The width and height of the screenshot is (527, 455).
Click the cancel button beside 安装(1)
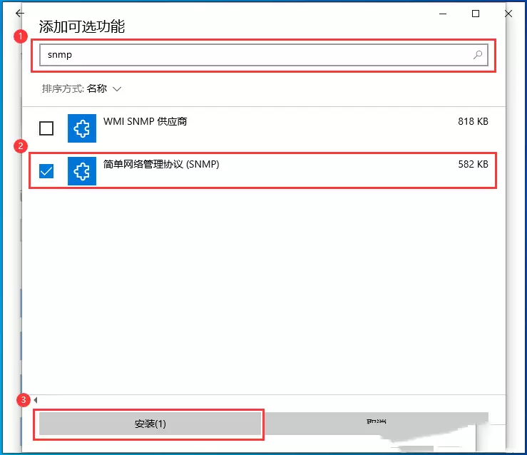point(376,421)
